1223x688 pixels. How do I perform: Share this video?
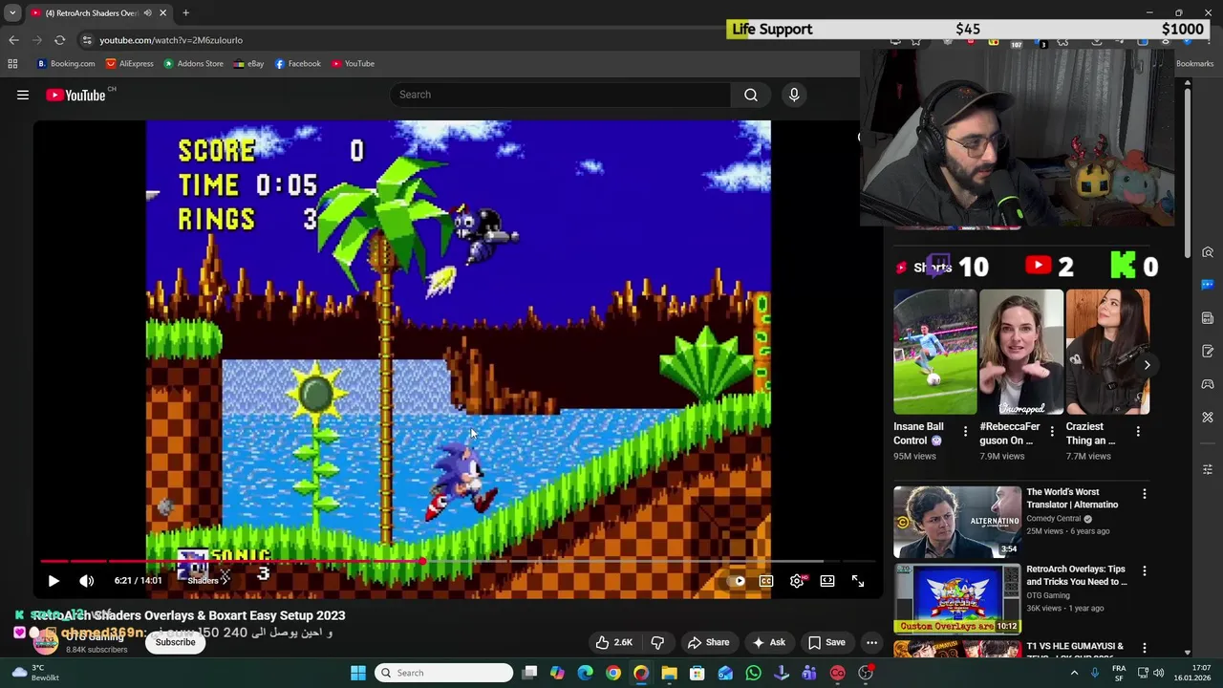coord(708,643)
